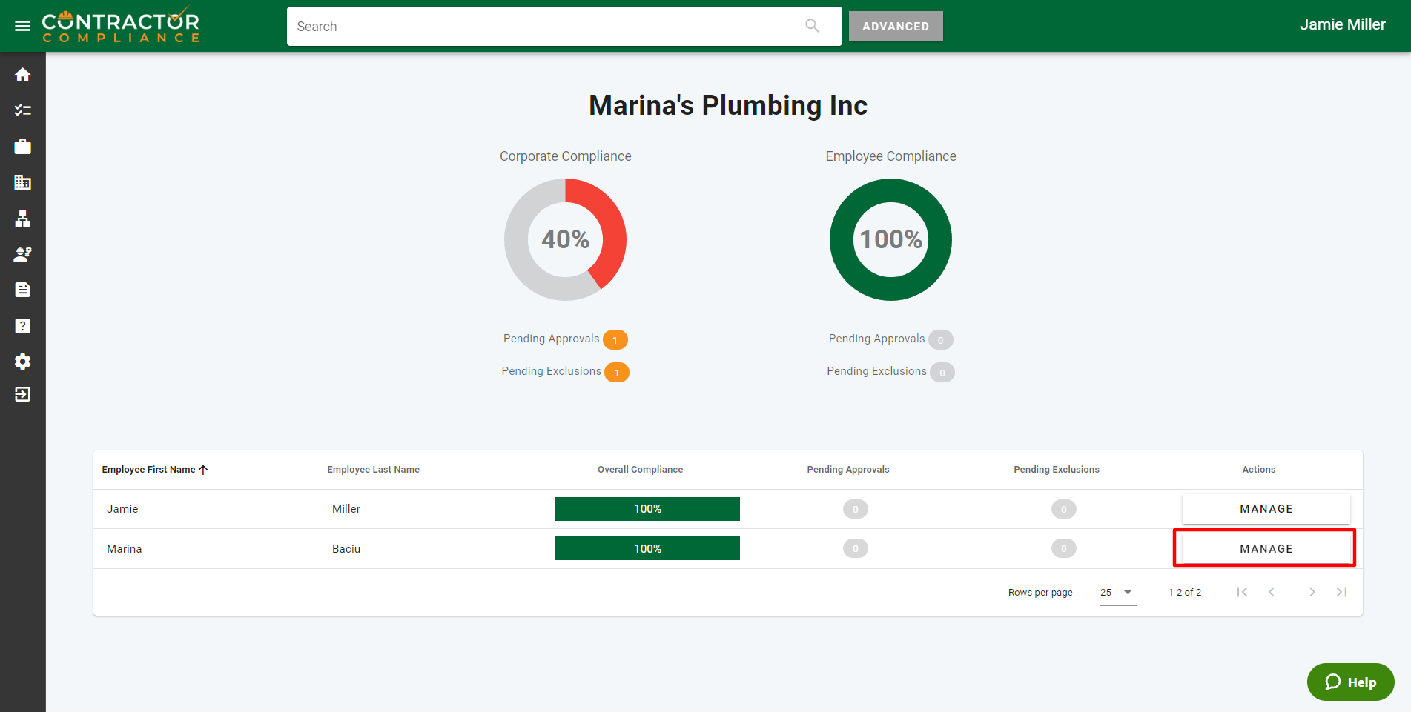Screen dimensions: 1411x712
Task: Open the document sidebar icon
Action: pos(22,290)
